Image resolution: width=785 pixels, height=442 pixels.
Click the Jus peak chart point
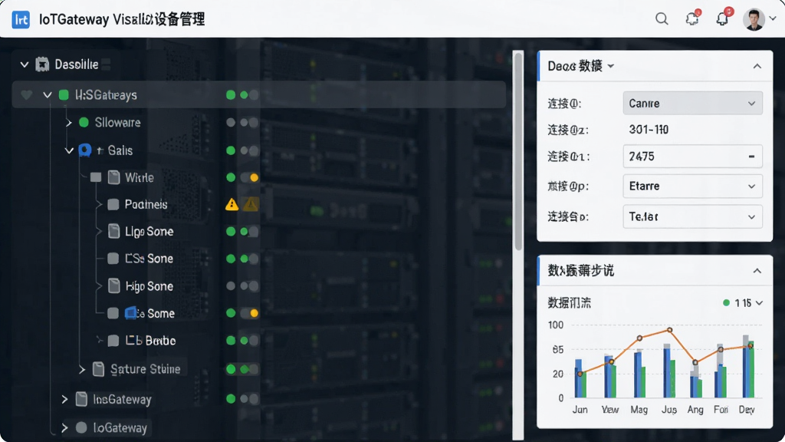pos(669,330)
